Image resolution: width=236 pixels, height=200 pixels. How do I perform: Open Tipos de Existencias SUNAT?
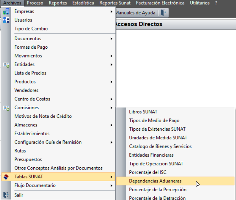pyautogui.click(x=175, y=129)
